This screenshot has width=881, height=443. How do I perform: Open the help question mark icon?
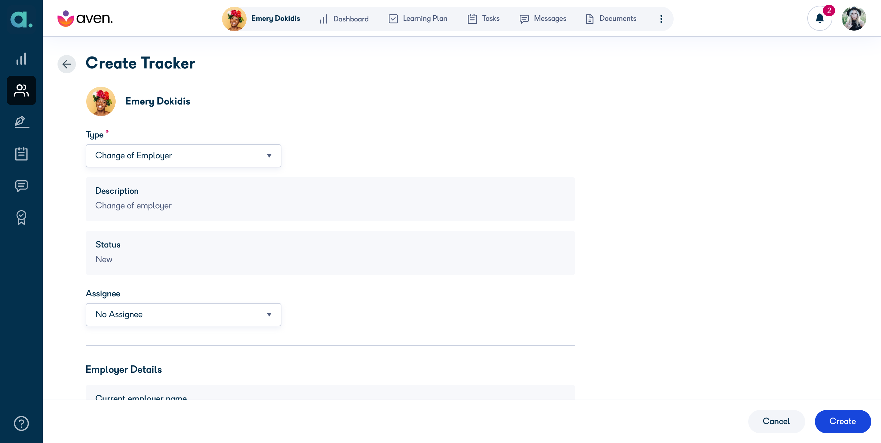click(x=21, y=423)
